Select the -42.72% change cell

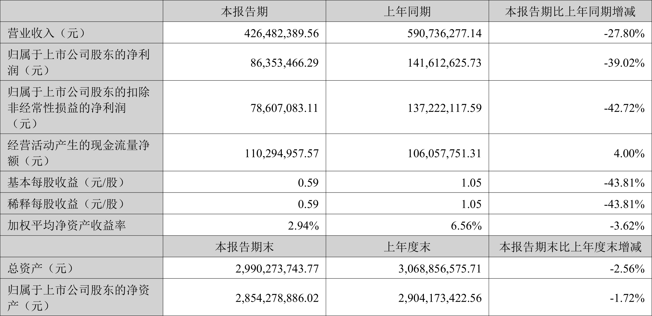pyautogui.click(x=624, y=108)
